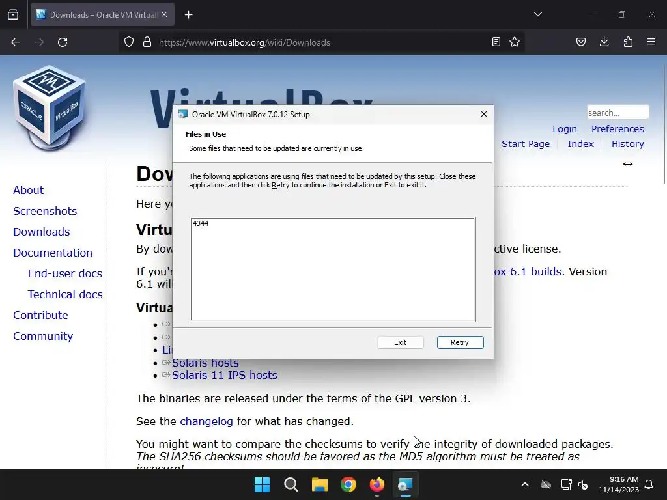Open the changelog link
Viewport: 667px width, 500px height.
206,421
